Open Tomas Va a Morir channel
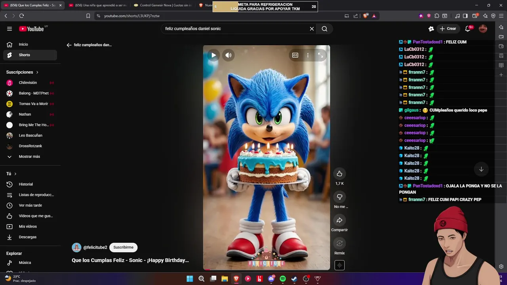The image size is (507, 285). coord(30,104)
